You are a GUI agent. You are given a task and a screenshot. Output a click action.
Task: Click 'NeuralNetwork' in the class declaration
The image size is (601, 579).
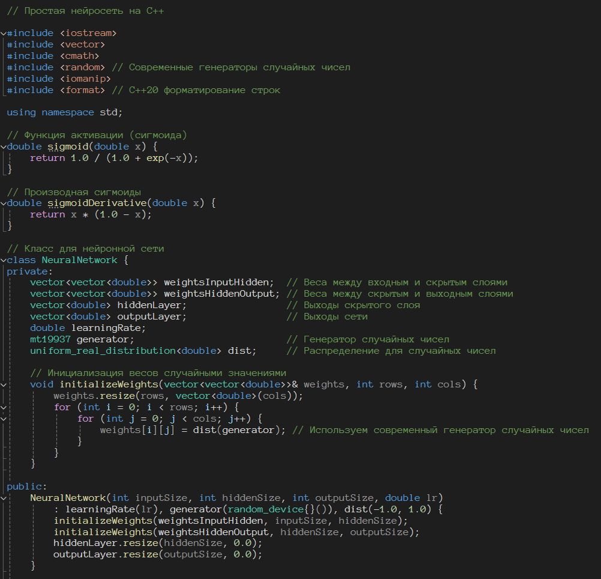pos(79,259)
